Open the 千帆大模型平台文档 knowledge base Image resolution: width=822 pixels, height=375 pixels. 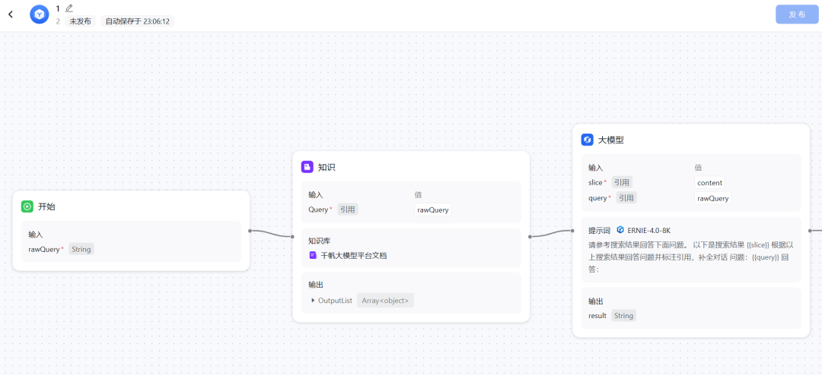354,256
